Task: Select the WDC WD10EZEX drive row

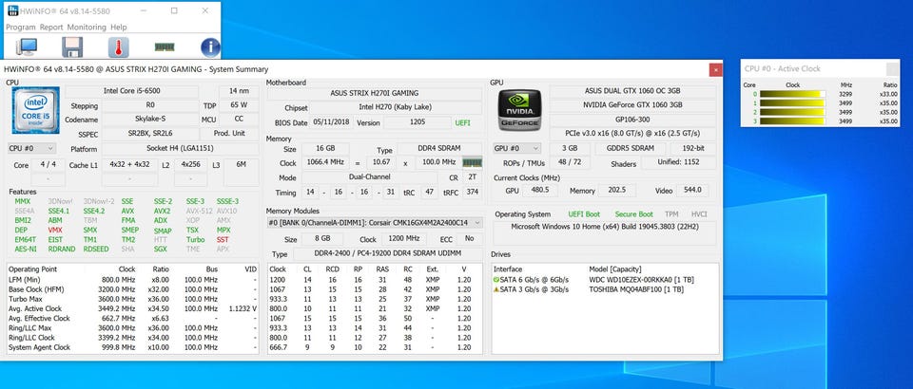Action: (x=606, y=279)
